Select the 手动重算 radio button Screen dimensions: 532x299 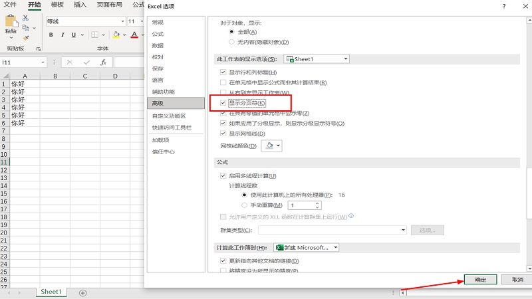point(245,205)
